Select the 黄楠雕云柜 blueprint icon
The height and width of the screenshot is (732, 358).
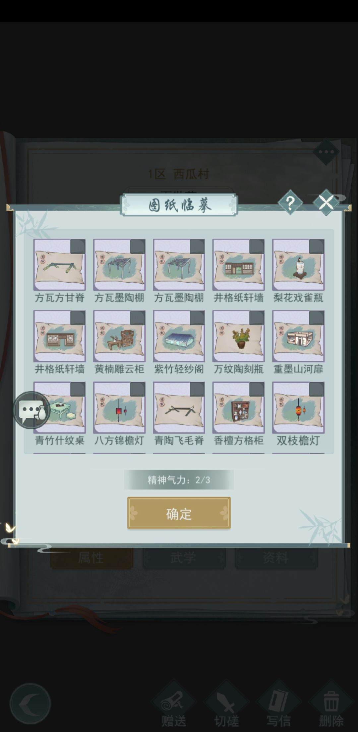(119, 336)
